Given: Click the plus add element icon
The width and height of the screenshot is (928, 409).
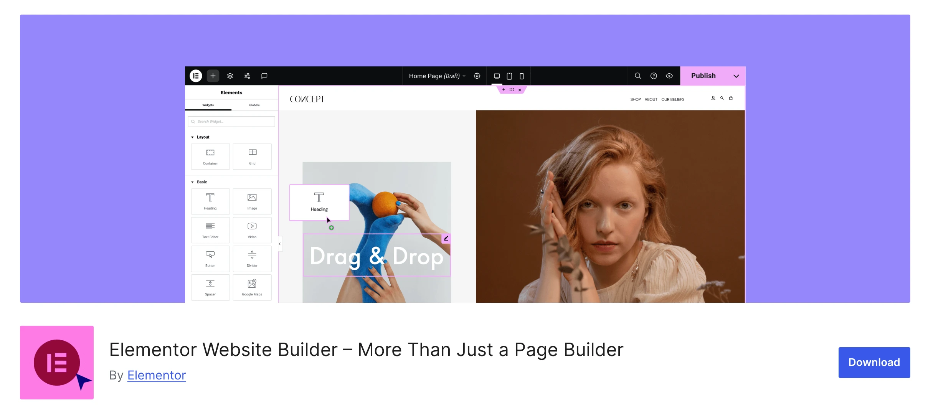Looking at the screenshot, I should pos(213,76).
